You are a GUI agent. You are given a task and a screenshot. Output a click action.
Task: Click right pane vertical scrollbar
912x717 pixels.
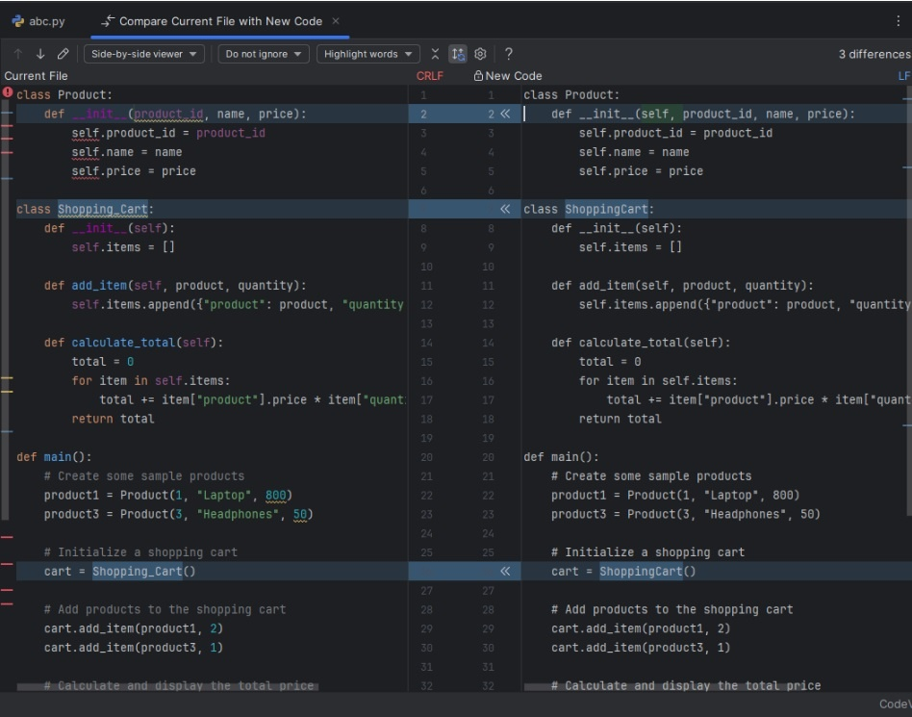[908, 302]
